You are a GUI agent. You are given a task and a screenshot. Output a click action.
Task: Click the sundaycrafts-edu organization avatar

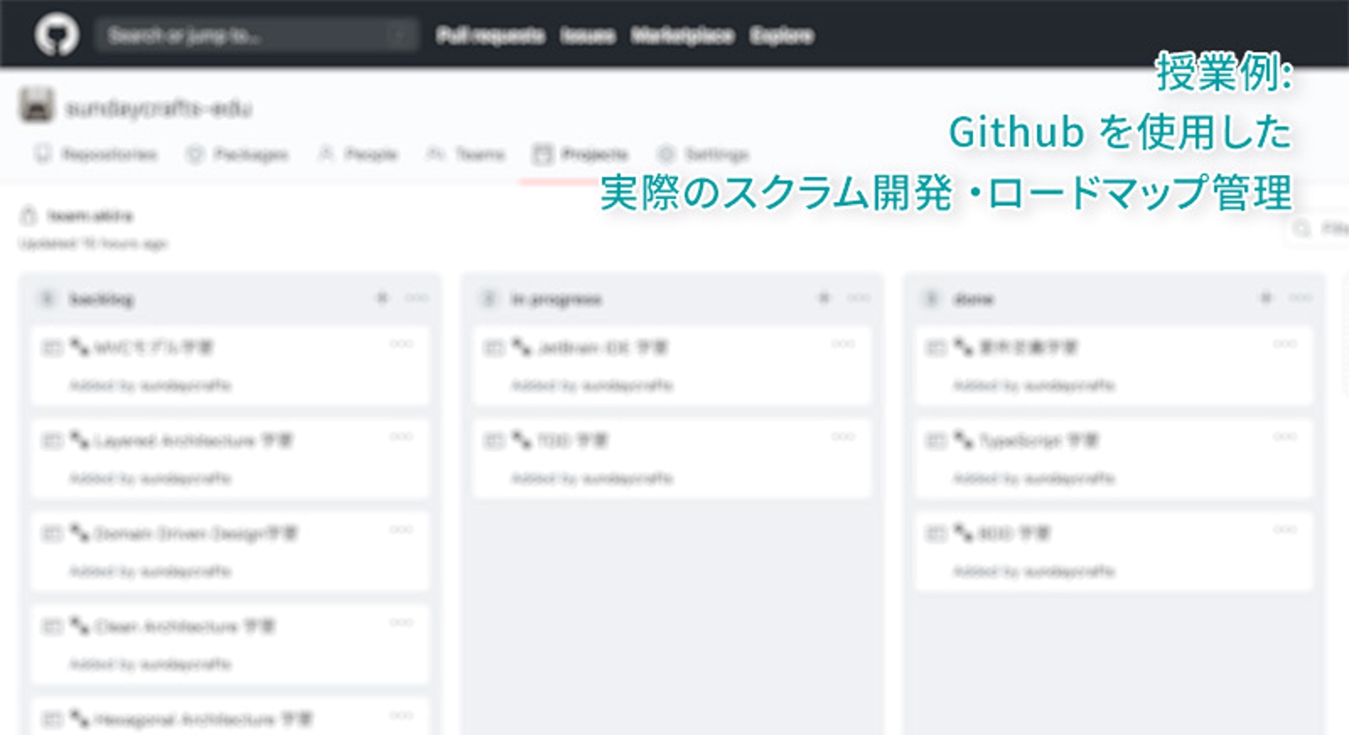(36, 105)
